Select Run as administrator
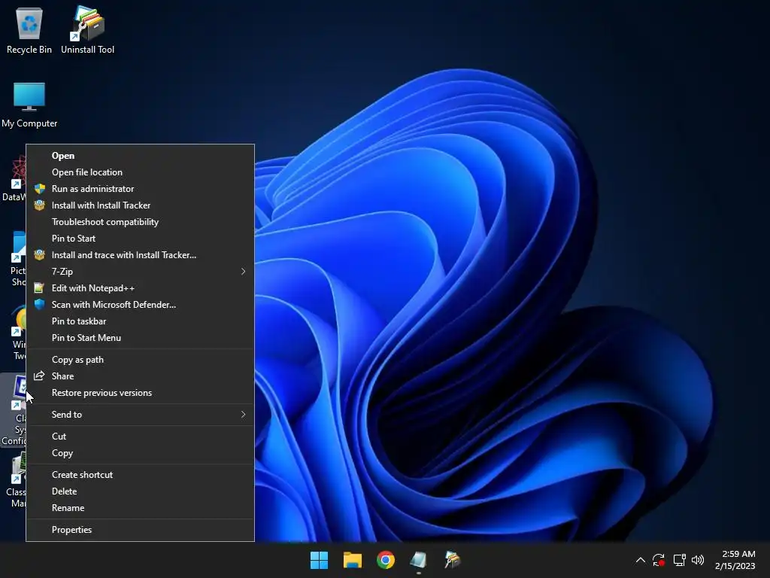Image resolution: width=770 pixels, height=578 pixels. (x=140, y=189)
